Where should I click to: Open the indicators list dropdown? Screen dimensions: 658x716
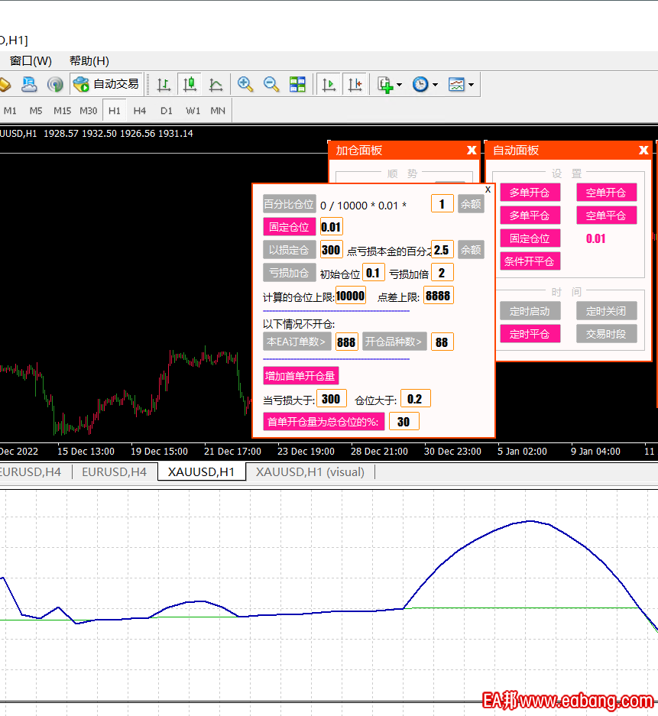click(x=390, y=85)
